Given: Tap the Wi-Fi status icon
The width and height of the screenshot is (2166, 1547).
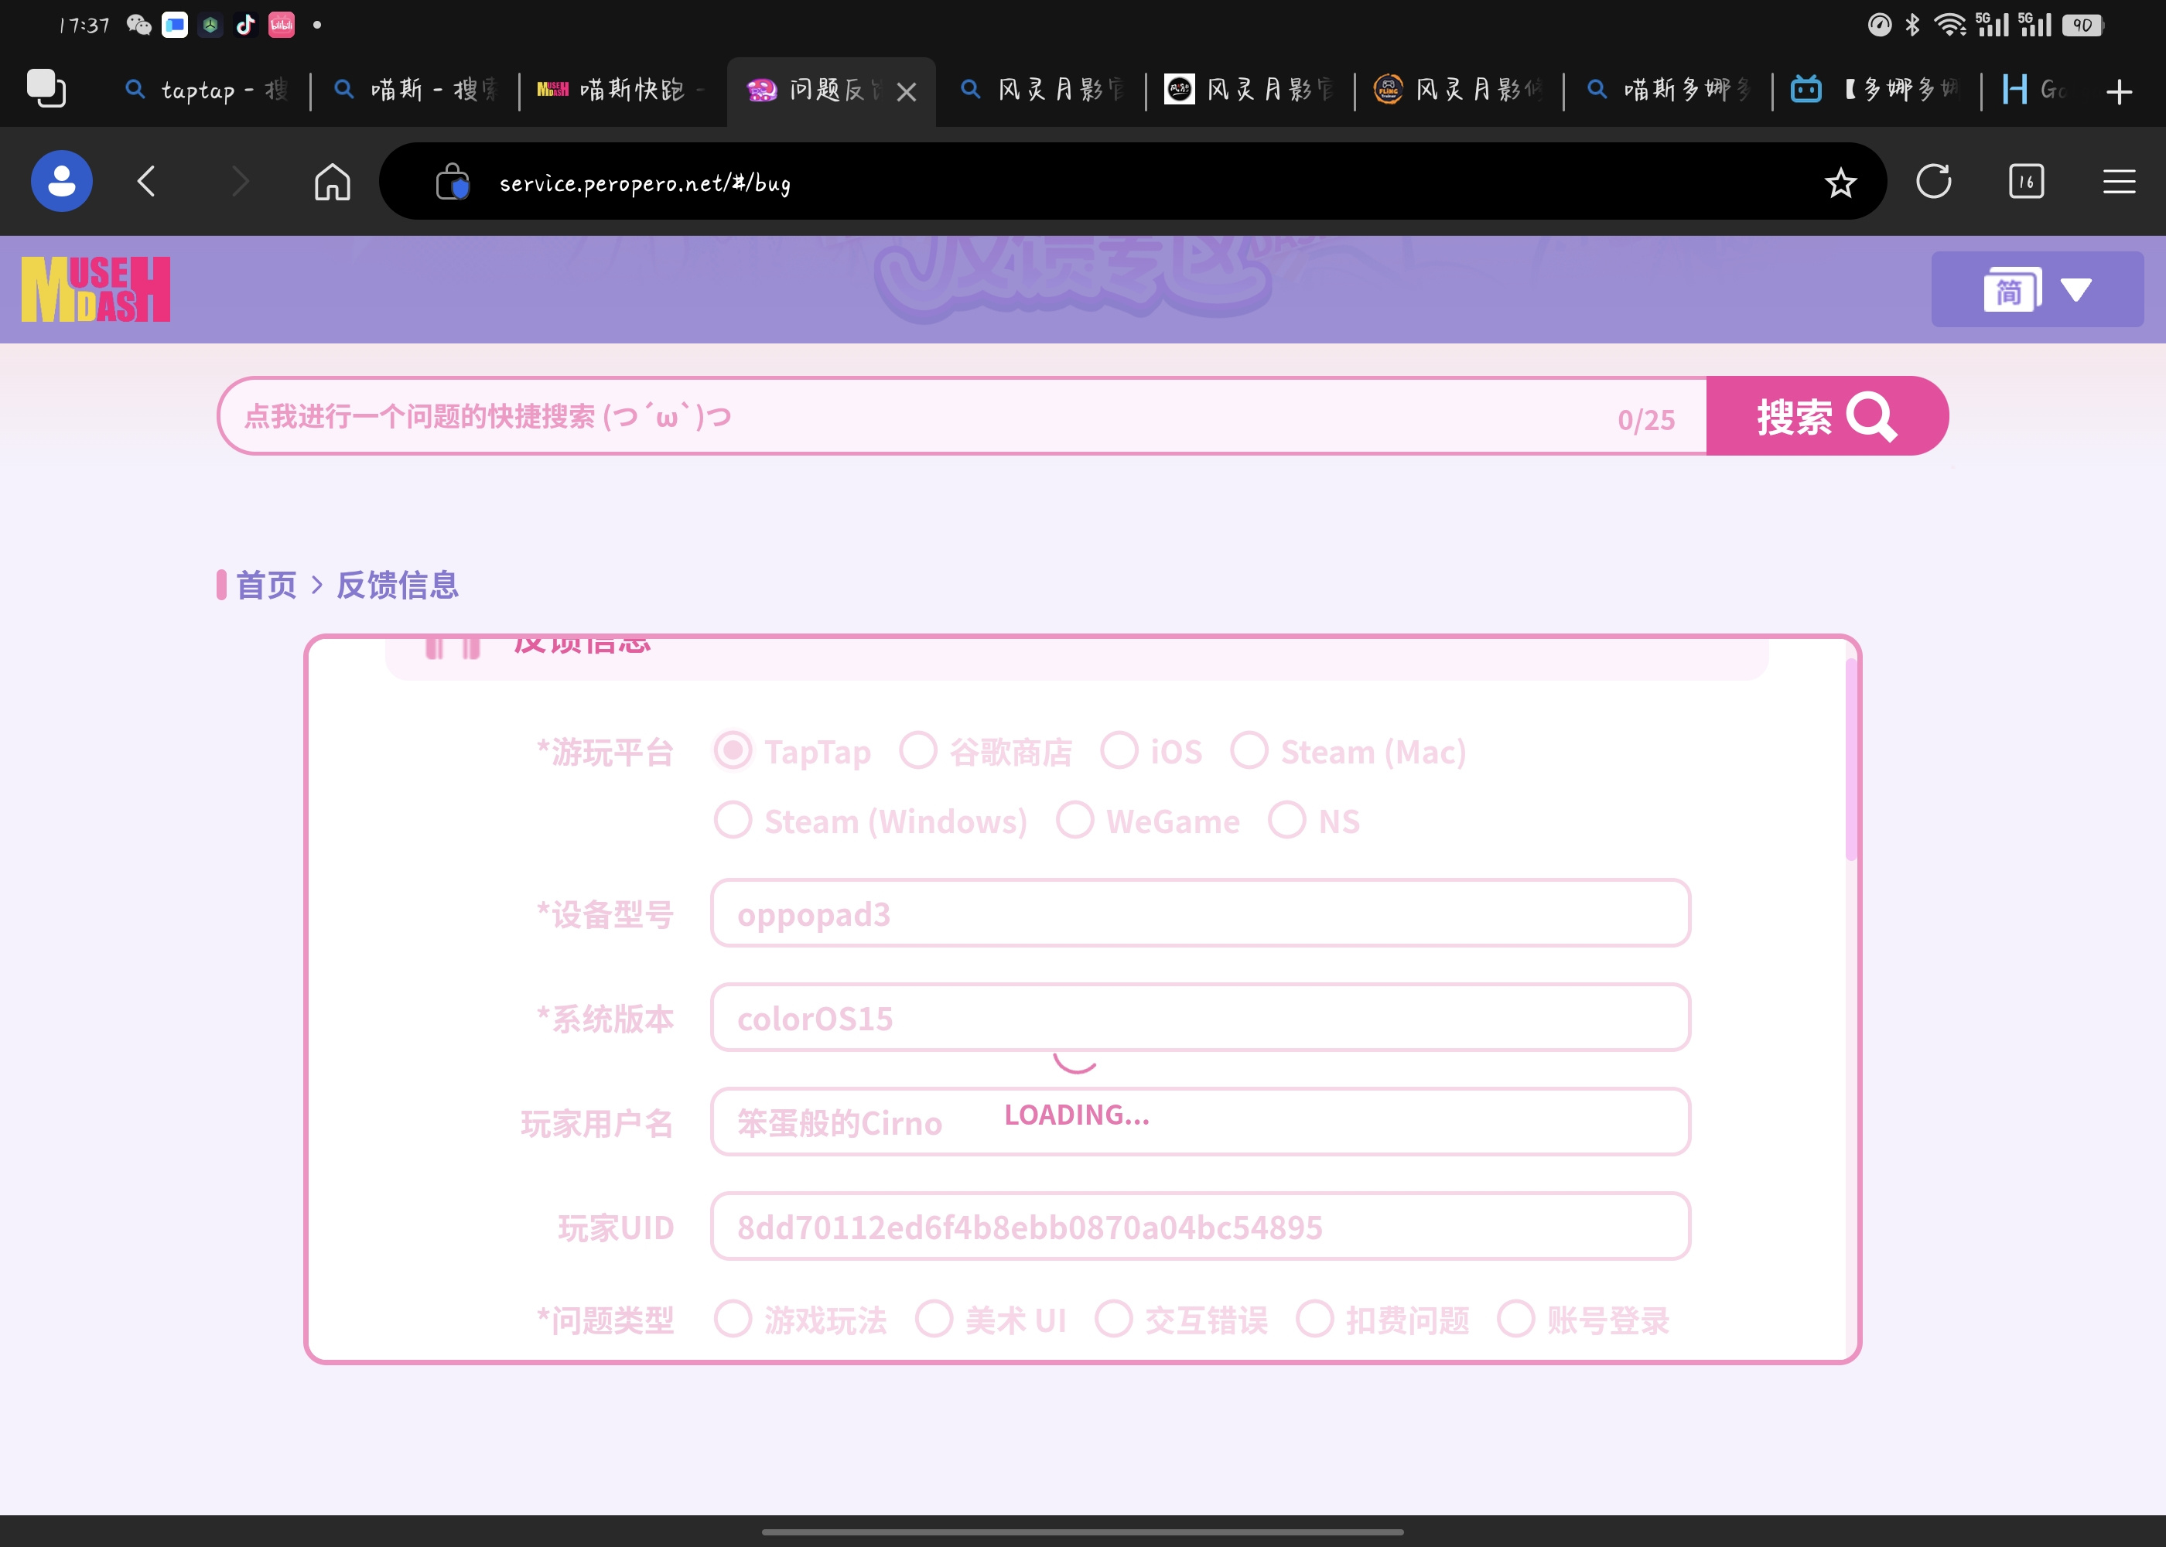Looking at the screenshot, I should point(1951,25).
